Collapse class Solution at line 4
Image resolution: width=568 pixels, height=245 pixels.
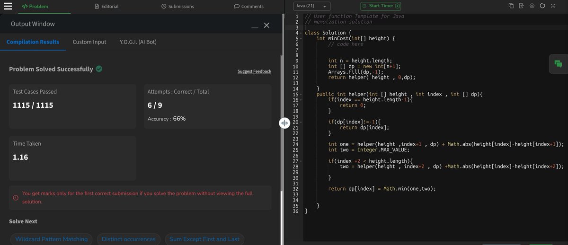[x=302, y=33]
